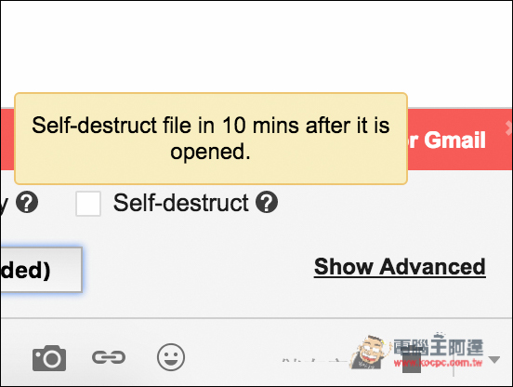The width and height of the screenshot is (513, 387).
Task: Click the Self-destruct label text
Action: 180,203
